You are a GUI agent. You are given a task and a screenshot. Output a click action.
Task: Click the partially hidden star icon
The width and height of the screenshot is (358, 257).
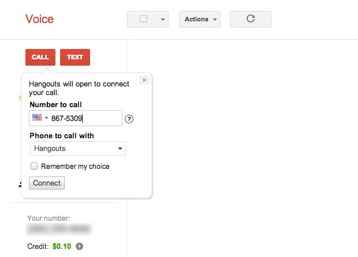[20, 98]
